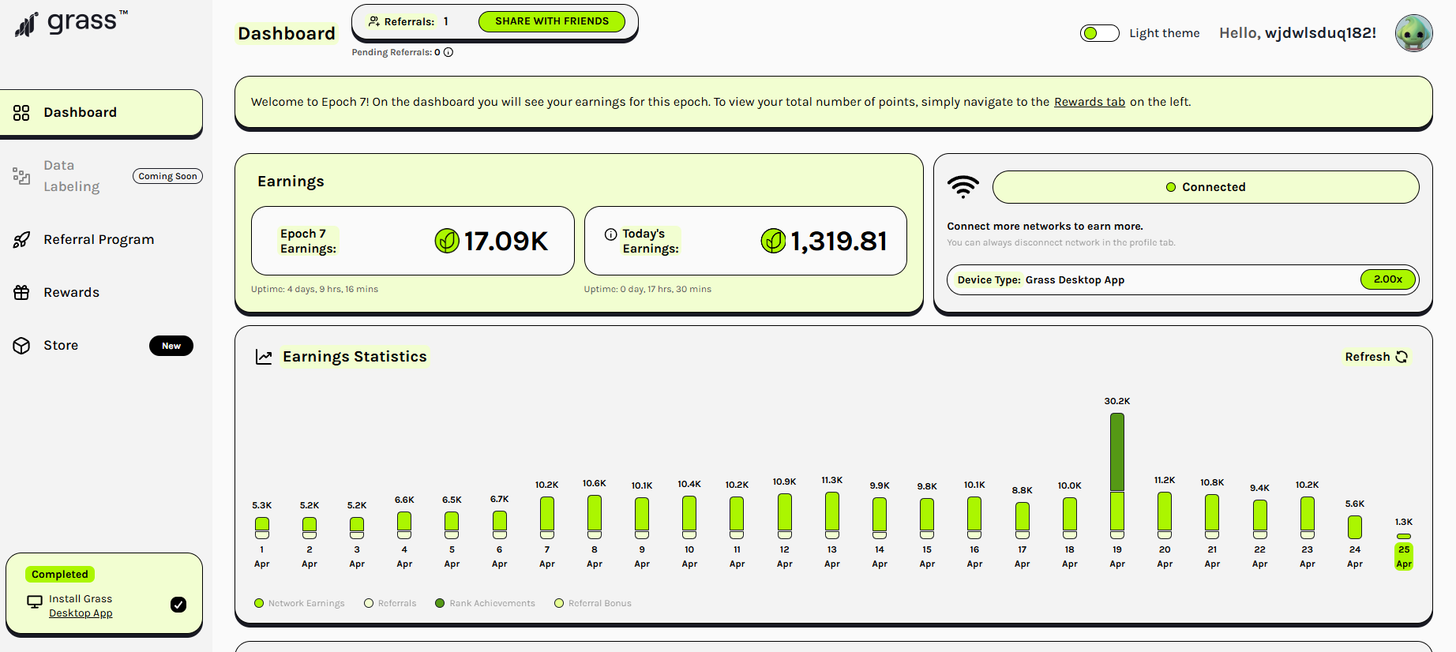Image resolution: width=1456 pixels, height=652 pixels.
Task: Click the Dashboard grid icon in sidebar
Action: (x=21, y=113)
